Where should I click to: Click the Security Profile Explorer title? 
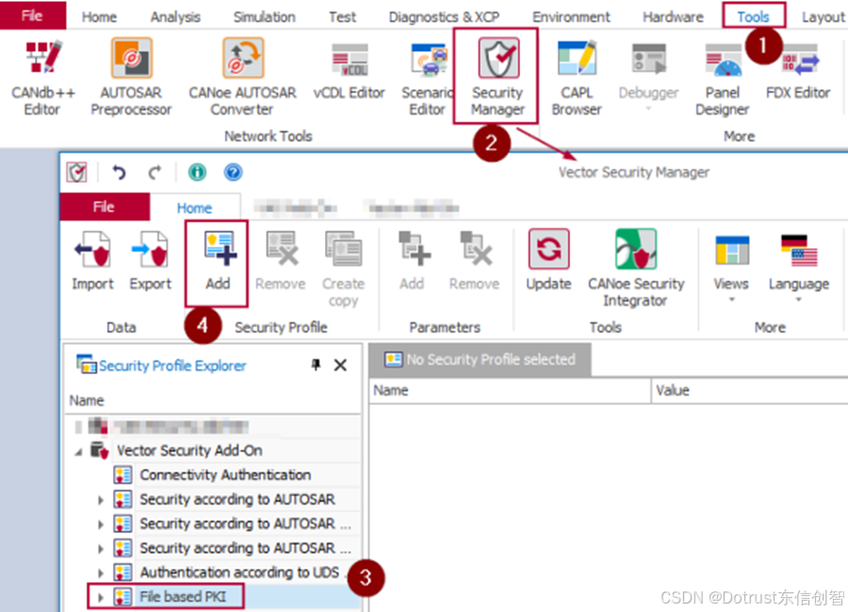[172, 366]
